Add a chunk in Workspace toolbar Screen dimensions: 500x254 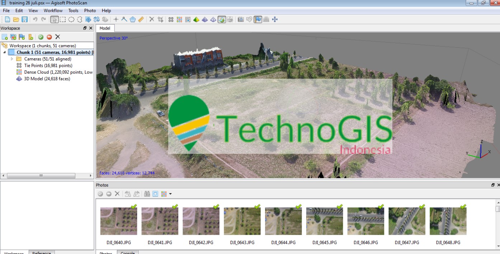[x=5, y=37]
